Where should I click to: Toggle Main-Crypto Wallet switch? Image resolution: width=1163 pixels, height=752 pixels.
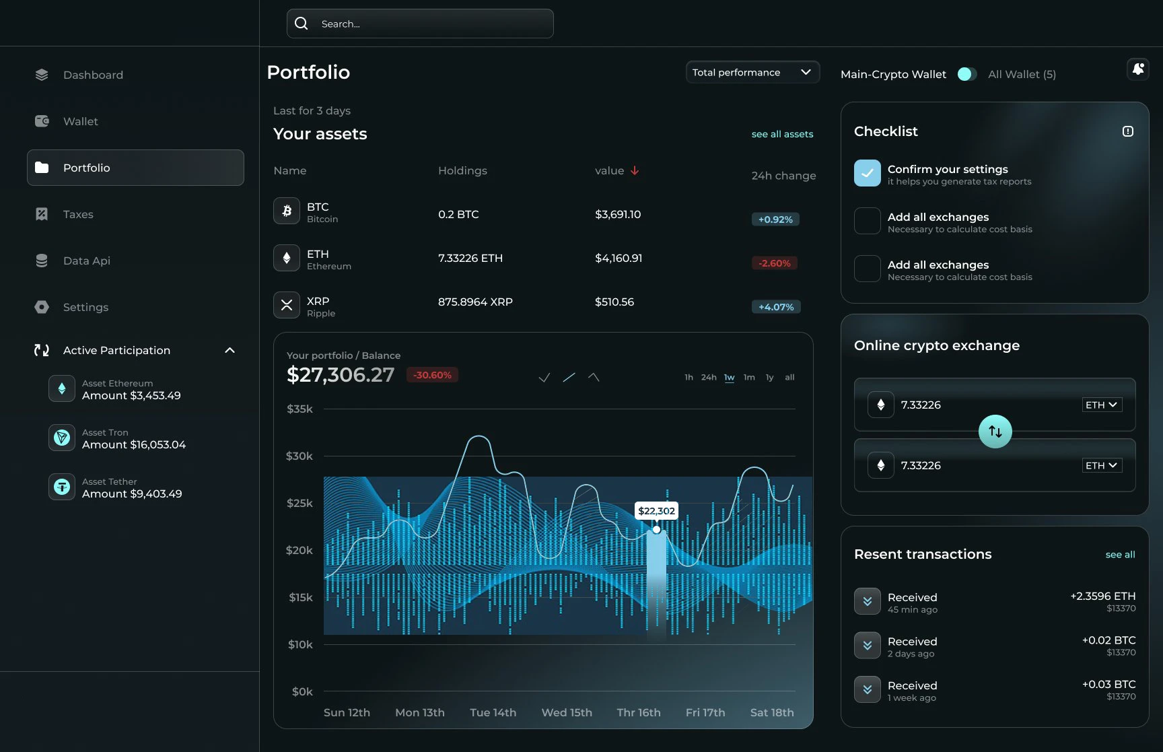[966, 74]
